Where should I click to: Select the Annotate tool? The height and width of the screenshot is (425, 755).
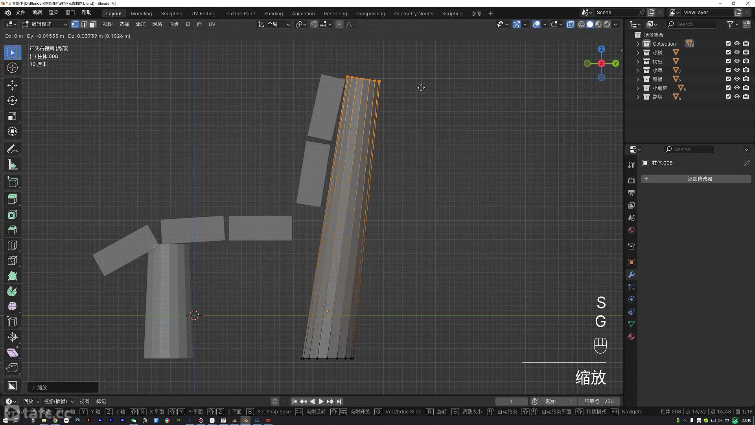(12, 149)
